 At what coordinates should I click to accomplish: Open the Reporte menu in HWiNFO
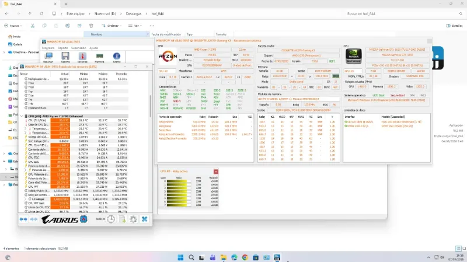62,48
